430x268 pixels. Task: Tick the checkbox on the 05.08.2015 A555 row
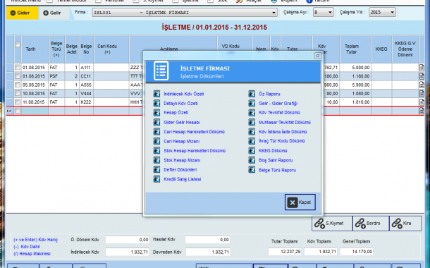(18, 85)
